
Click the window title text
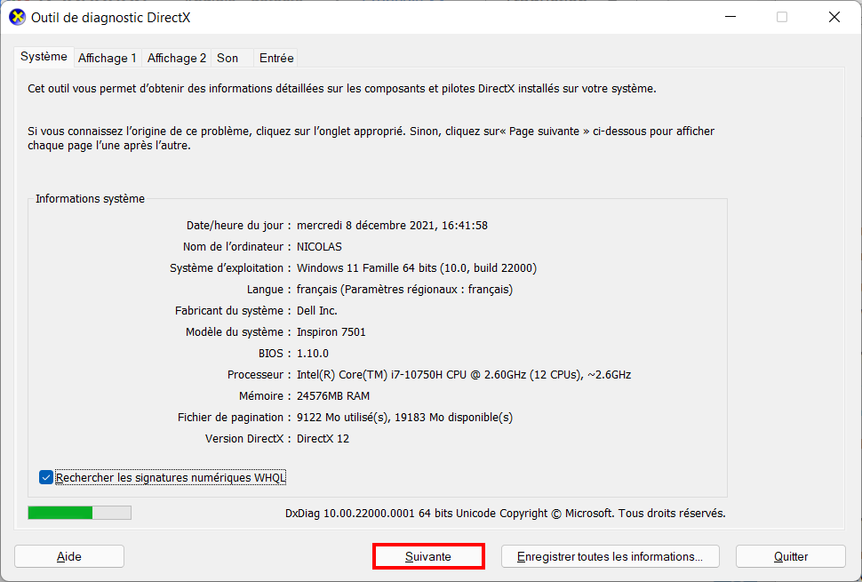coord(110,18)
